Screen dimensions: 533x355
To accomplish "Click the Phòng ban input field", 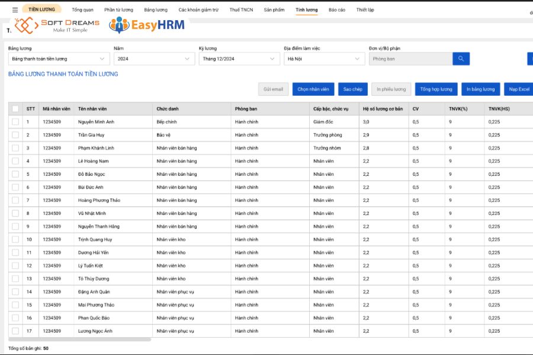I will (412, 58).
